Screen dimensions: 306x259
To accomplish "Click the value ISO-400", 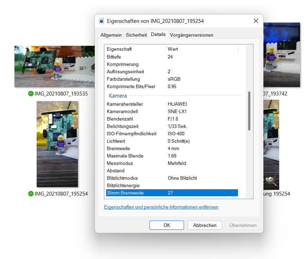I will pyautogui.click(x=176, y=134).
